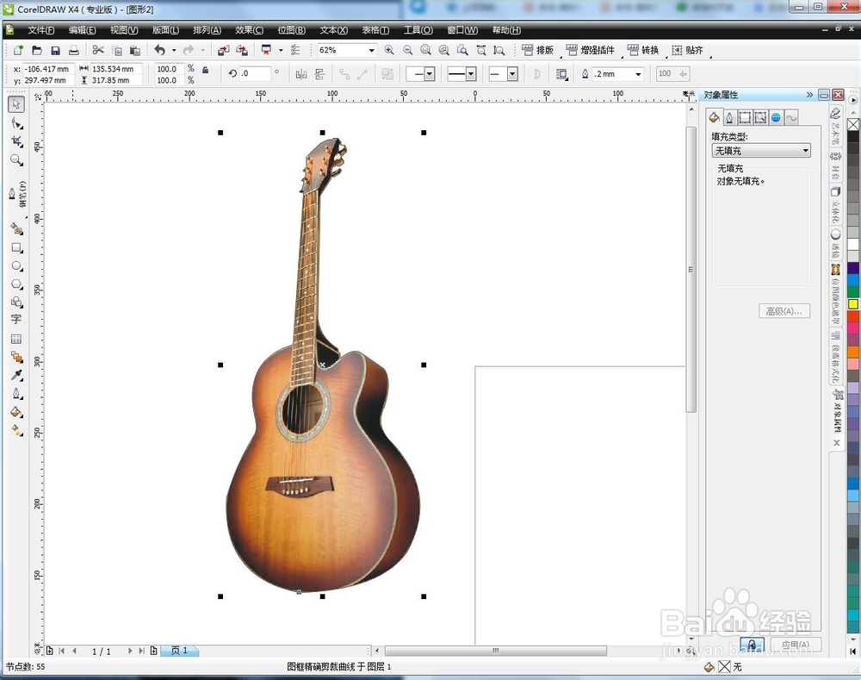Select the Text (字) tool
The height and width of the screenshot is (680, 861).
click(15, 320)
